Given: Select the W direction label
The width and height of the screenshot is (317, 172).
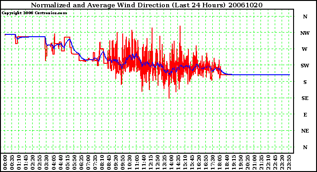Looking at the screenshot, I should point(305,49).
